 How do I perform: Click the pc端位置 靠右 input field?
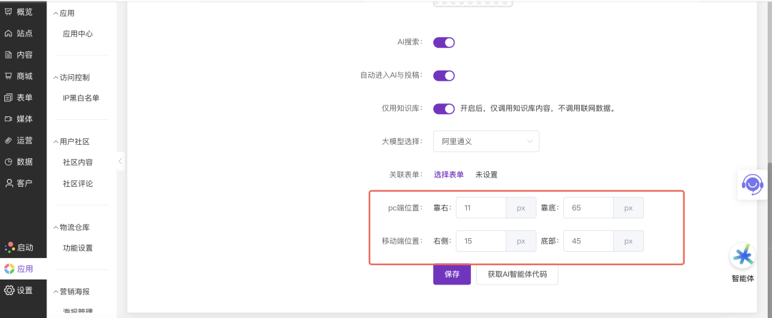point(480,208)
